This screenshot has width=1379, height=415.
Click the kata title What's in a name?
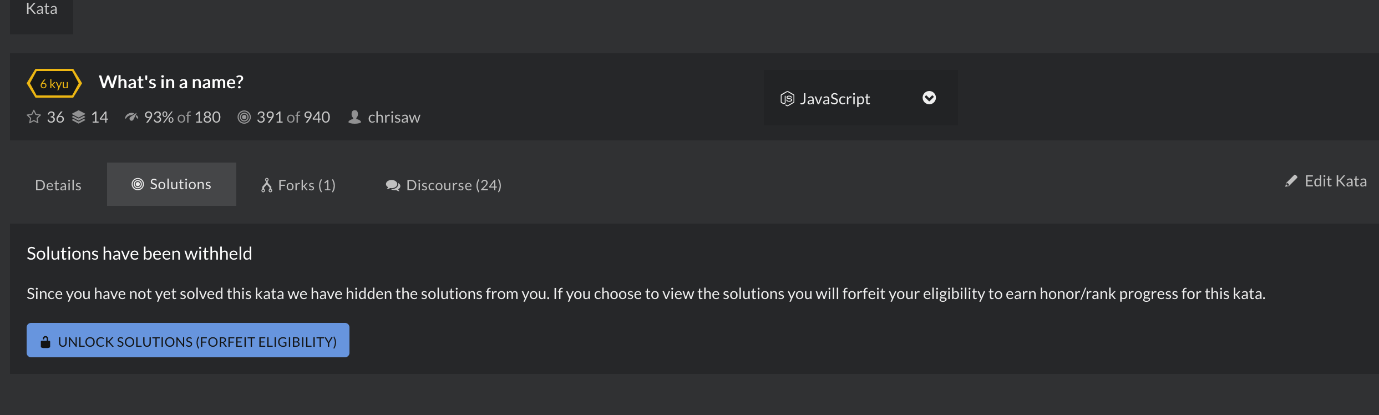pyautogui.click(x=171, y=82)
